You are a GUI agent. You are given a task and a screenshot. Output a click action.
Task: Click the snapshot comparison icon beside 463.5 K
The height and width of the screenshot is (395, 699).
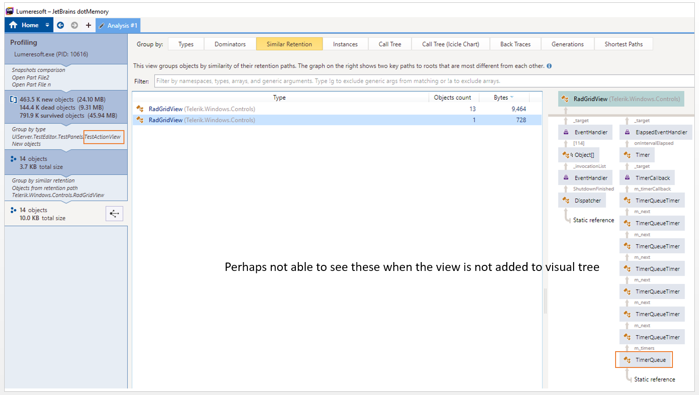point(14,99)
